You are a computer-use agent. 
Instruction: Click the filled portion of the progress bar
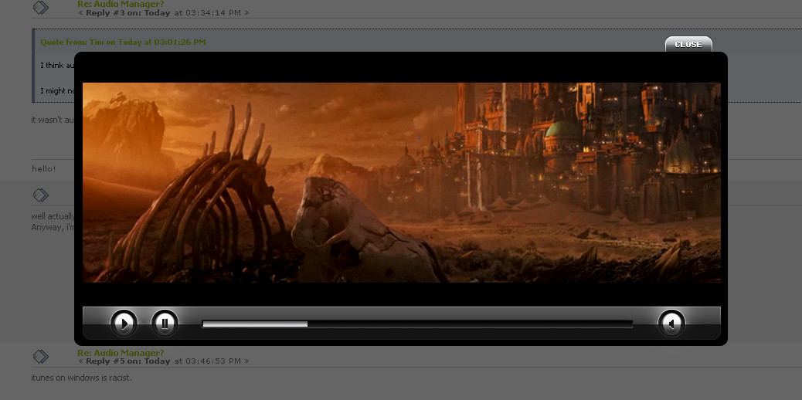(255, 324)
